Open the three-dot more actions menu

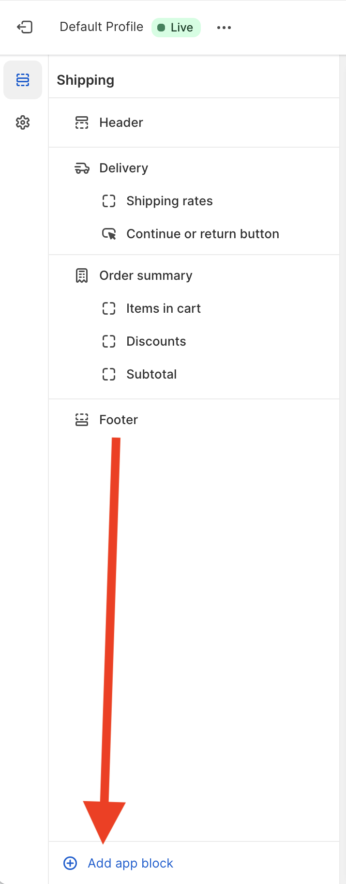tap(224, 28)
